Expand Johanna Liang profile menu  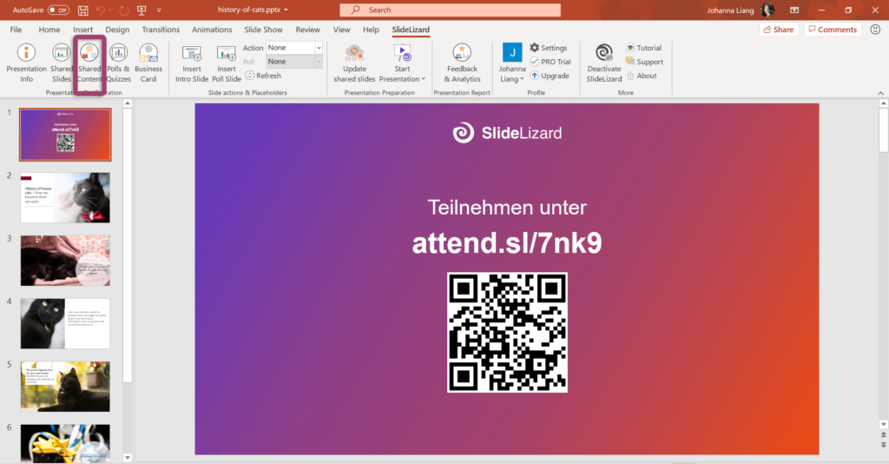[x=512, y=63]
